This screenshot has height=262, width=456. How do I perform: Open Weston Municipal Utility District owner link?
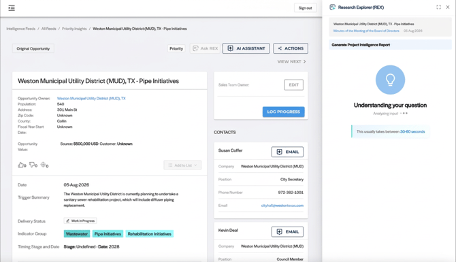click(91, 99)
